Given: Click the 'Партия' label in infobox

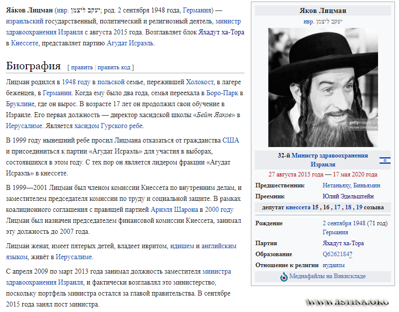Looking at the screenshot, I should coord(266,243).
